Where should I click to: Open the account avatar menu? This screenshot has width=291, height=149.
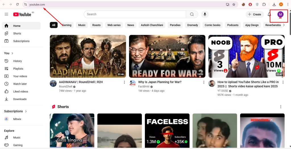(x=280, y=15)
